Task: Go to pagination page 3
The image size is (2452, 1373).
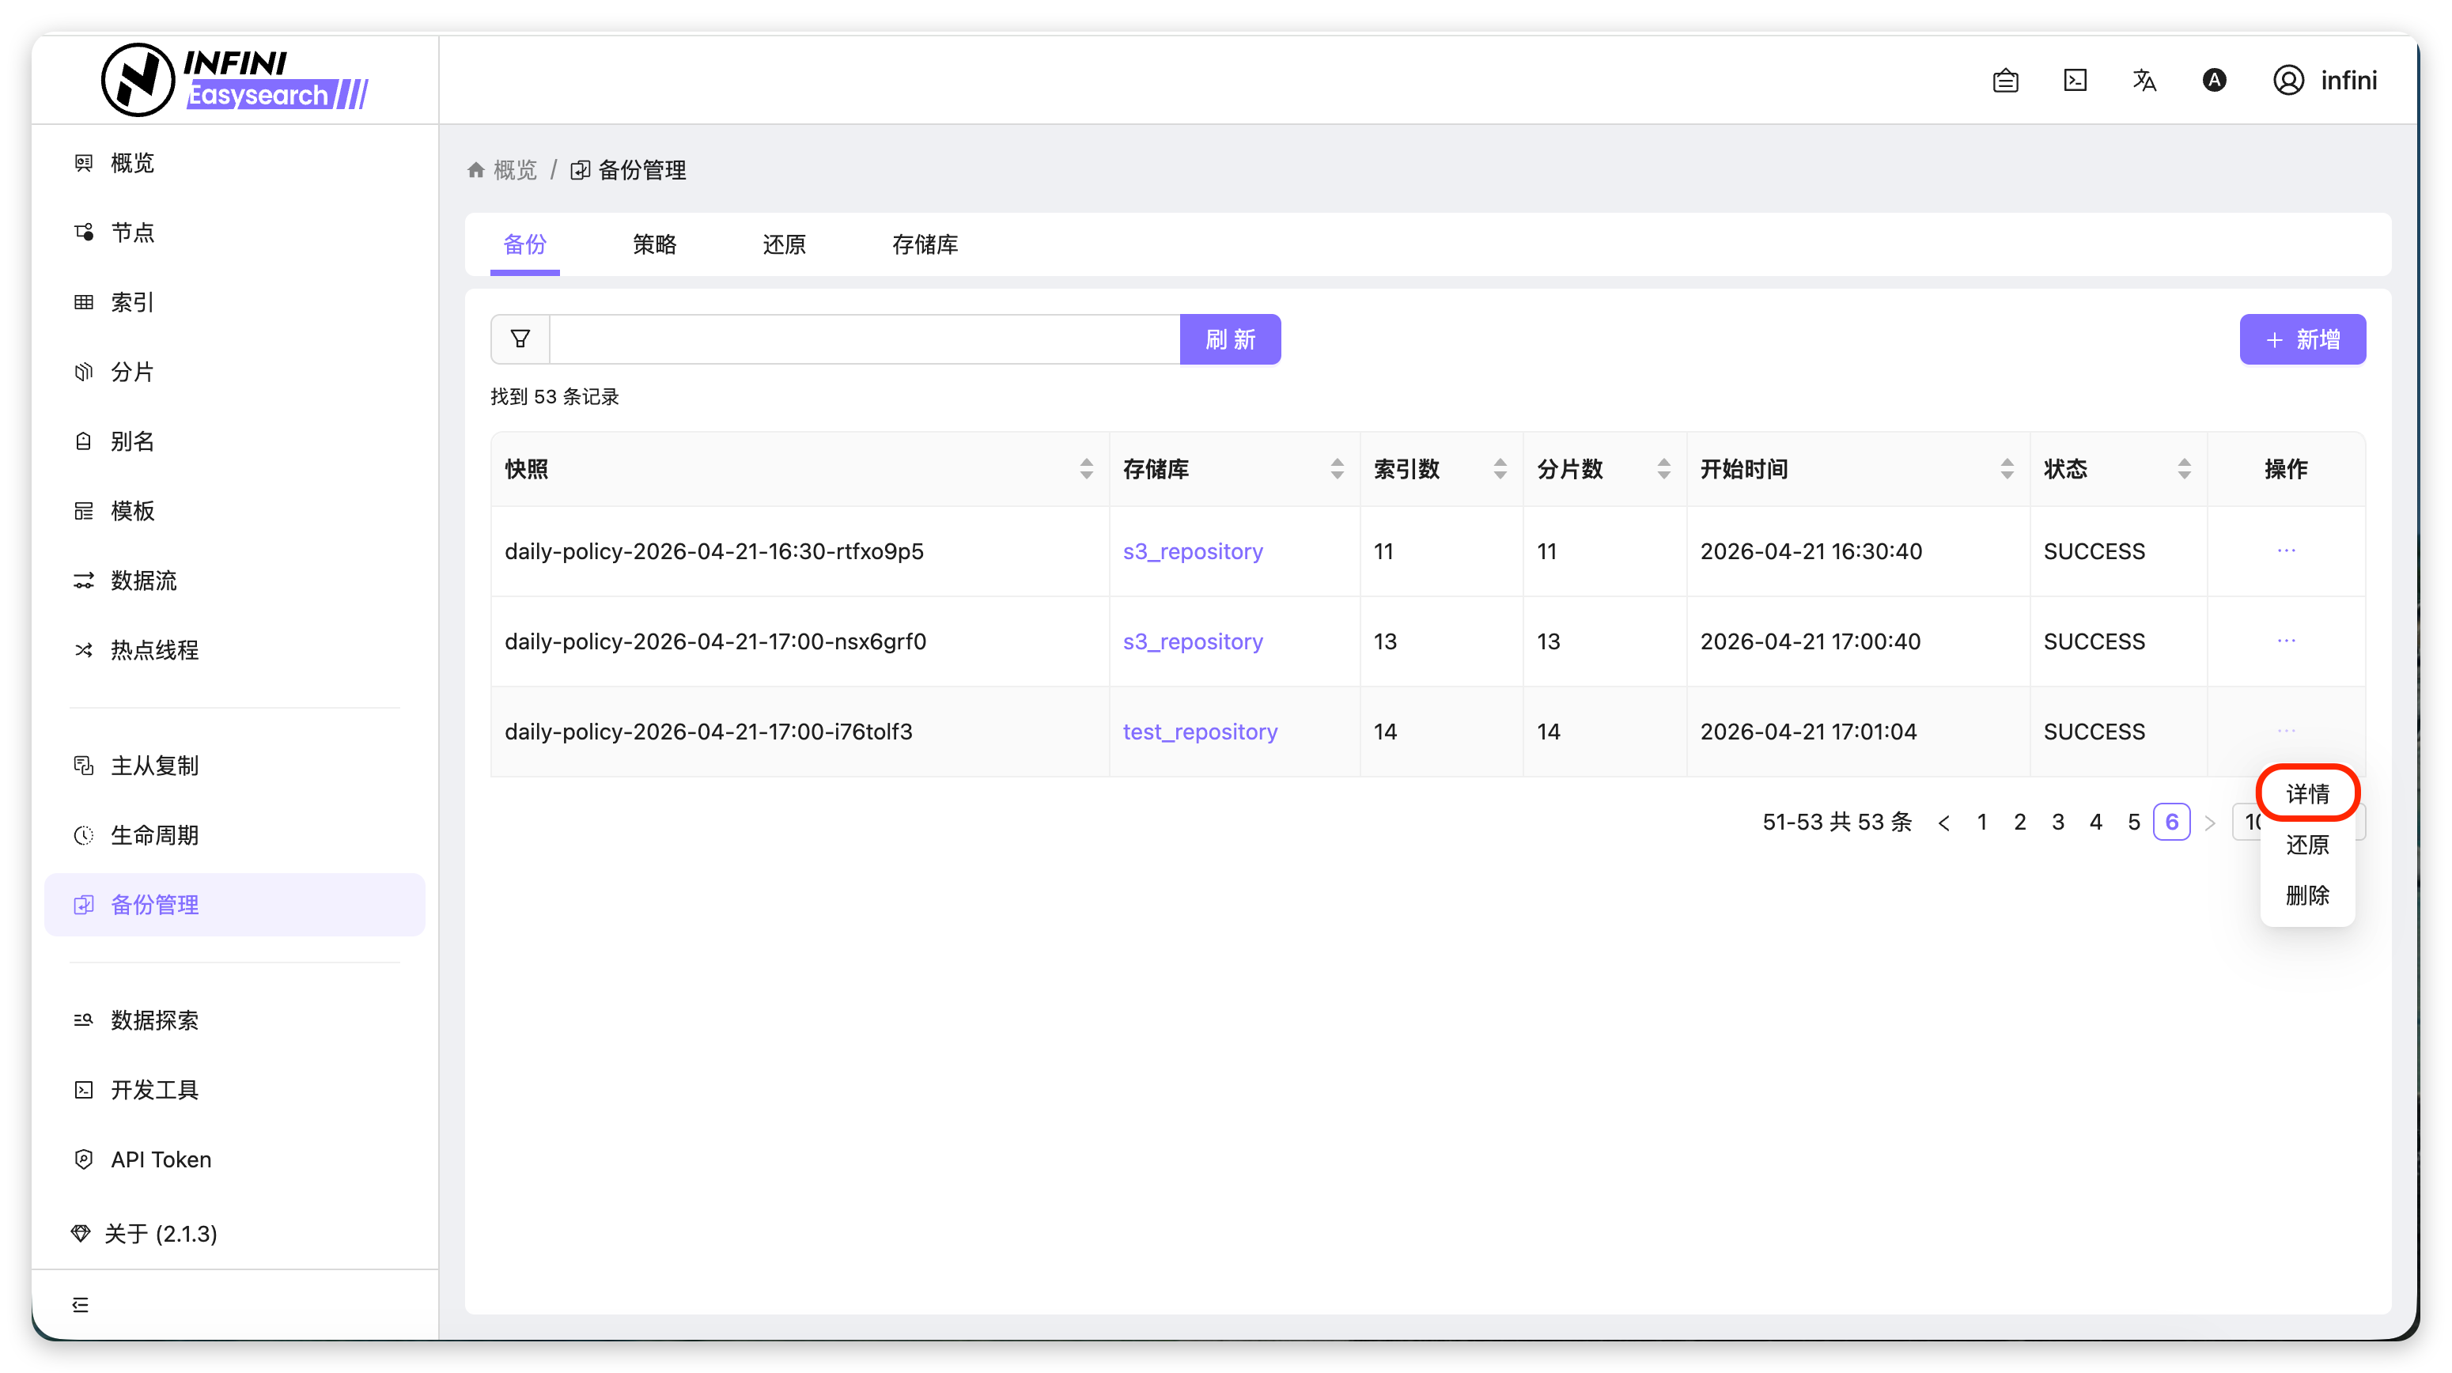Action: pyautogui.click(x=2058, y=822)
